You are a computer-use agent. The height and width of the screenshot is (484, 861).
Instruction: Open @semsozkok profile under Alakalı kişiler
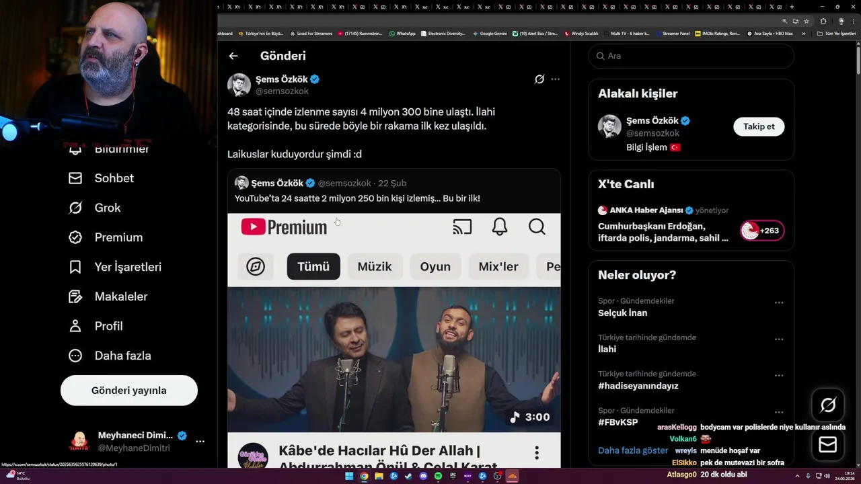[x=653, y=133]
